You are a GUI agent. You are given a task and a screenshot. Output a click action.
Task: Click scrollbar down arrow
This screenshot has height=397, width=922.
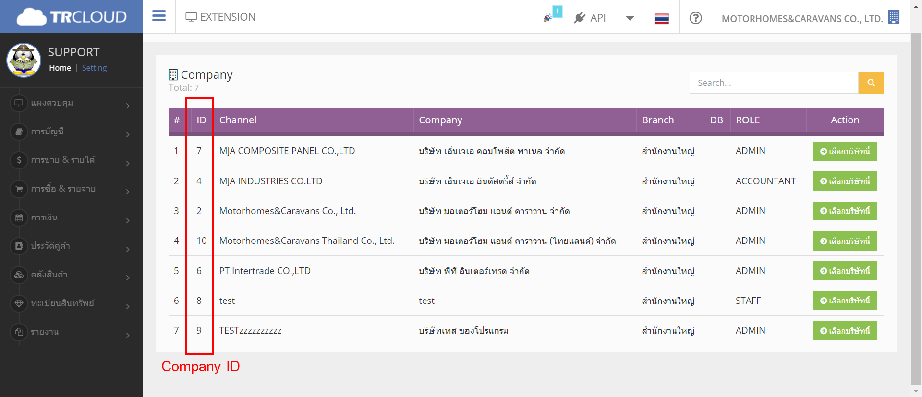pyautogui.click(x=916, y=391)
